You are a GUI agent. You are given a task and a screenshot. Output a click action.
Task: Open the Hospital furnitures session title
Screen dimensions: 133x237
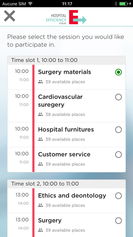coord(66,129)
